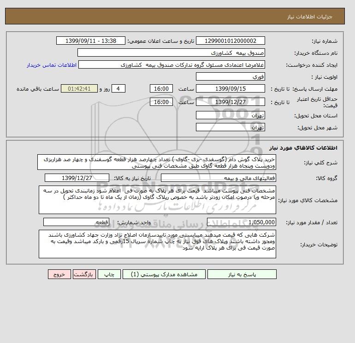This screenshot has width=355, height=343.
Task: Click the label مهلت ارسال پاسخ
Action: [315, 89]
